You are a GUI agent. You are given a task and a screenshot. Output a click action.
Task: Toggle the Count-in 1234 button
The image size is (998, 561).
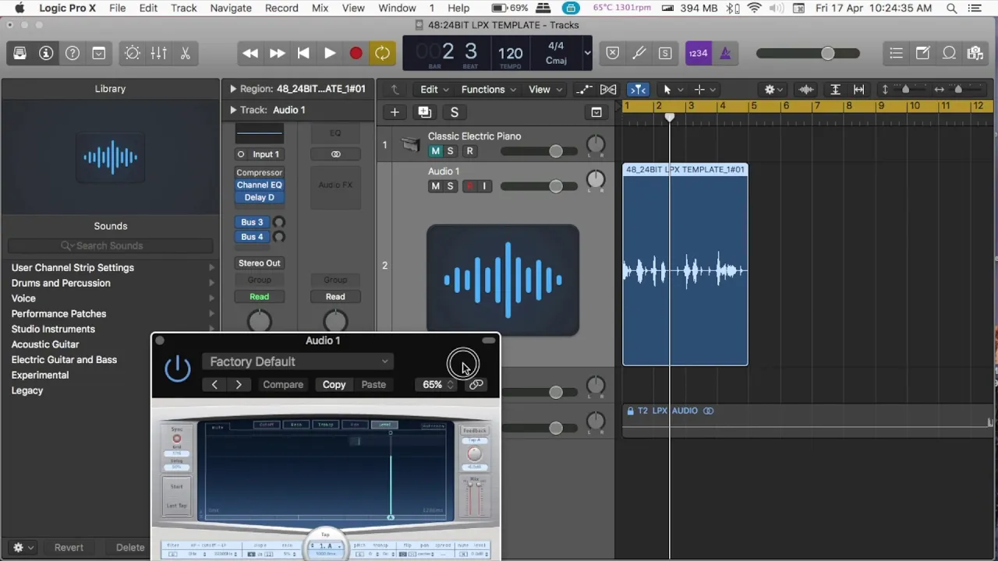(698, 53)
